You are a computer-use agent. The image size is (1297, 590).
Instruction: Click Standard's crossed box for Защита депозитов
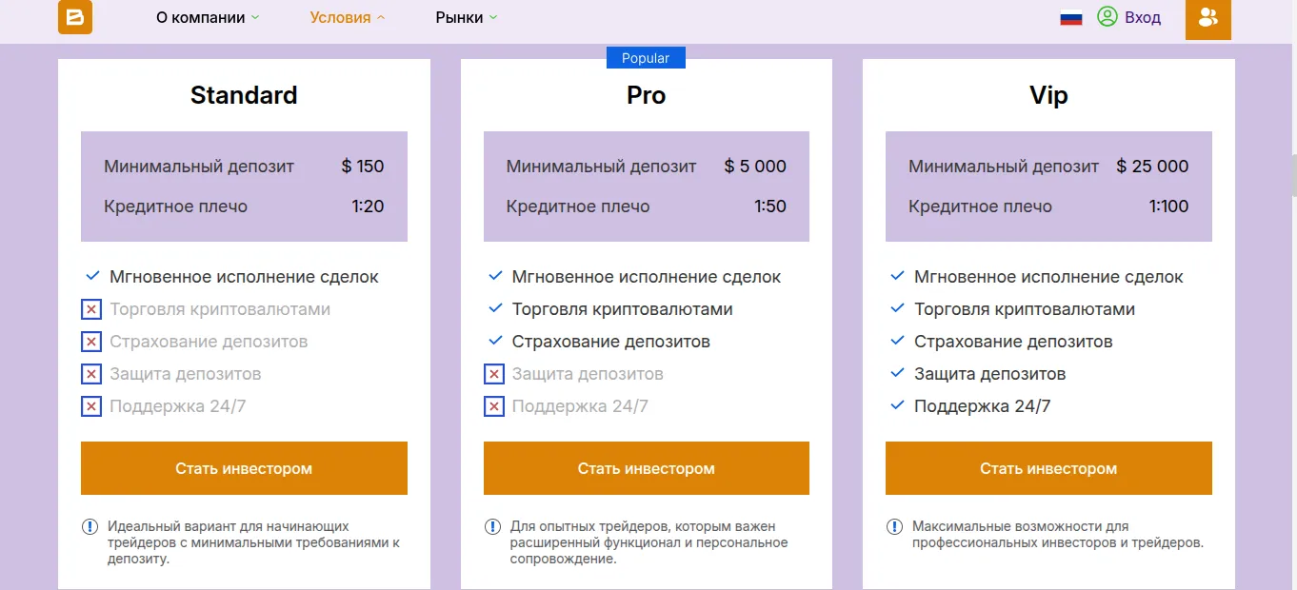[x=91, y=374]
